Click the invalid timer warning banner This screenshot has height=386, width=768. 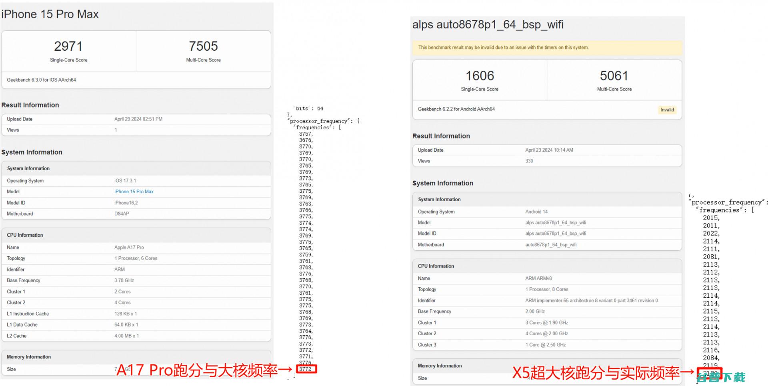point(547,48)
